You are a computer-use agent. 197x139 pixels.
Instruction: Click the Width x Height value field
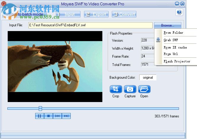click(x=148, y=48)
